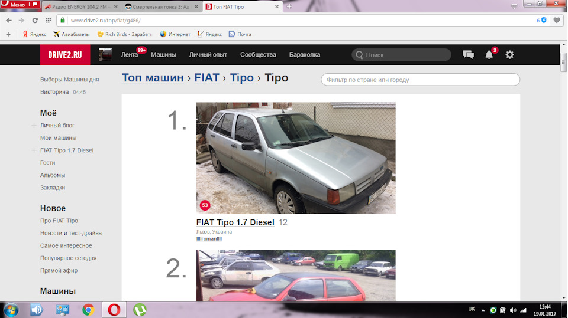Screen dimensions: 568x318
Task: Close the Топ FIAT Tipo tab
Action: pyautogui.click(x=277, y=7)
